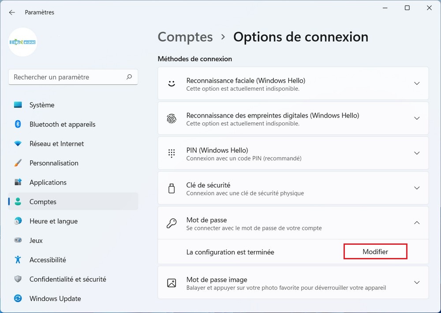Expand the Clé de sécurité section
This screenshot has height=313, width=441.
(x=417, y=188)
